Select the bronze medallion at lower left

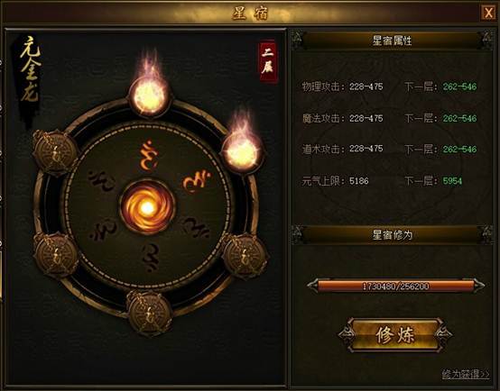point(56,255)
